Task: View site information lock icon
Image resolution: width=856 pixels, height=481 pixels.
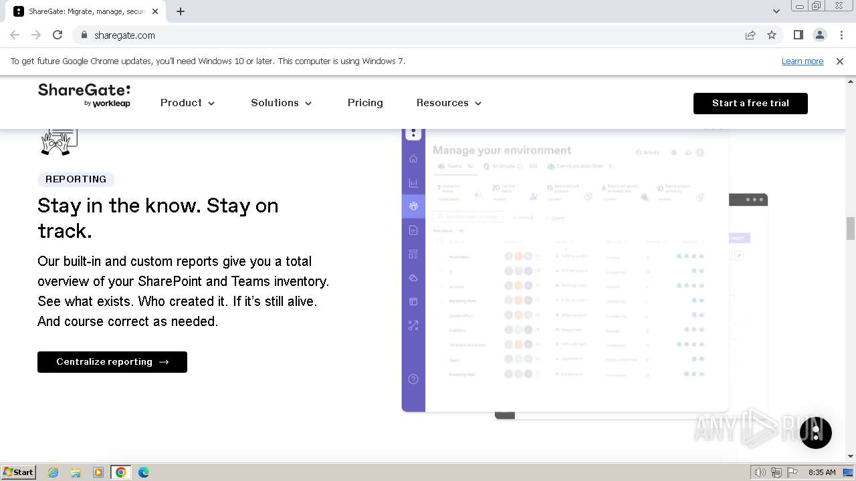Action: tap(84, 35)
